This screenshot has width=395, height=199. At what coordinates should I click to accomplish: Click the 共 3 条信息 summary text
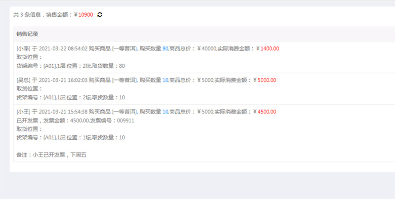[x=27, y=15]
